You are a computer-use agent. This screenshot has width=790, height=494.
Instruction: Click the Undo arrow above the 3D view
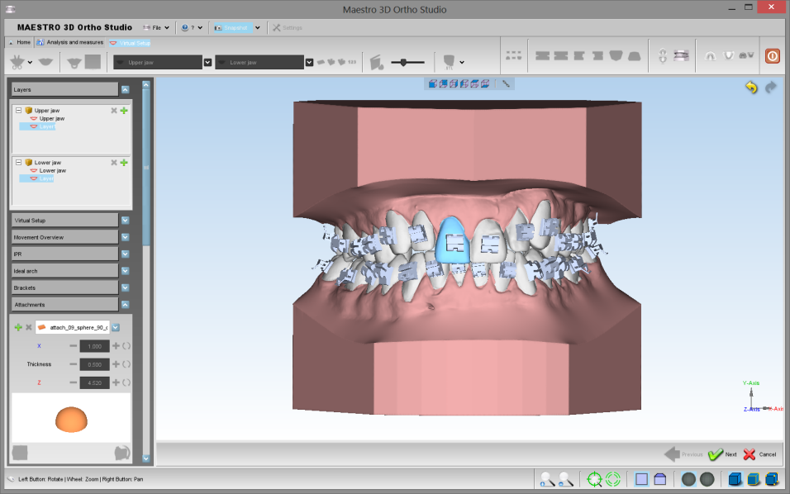pyautogui.click(x=750, y=86)
